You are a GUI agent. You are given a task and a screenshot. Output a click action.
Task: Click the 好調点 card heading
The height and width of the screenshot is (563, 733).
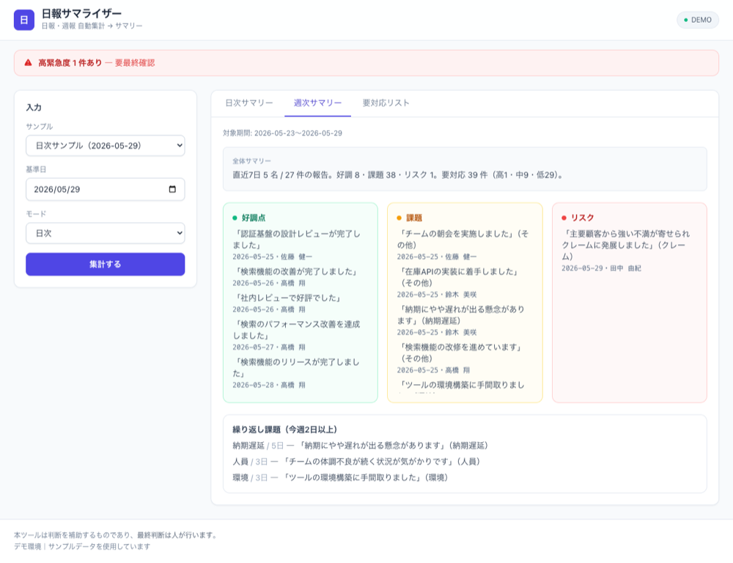coord(254,218)
